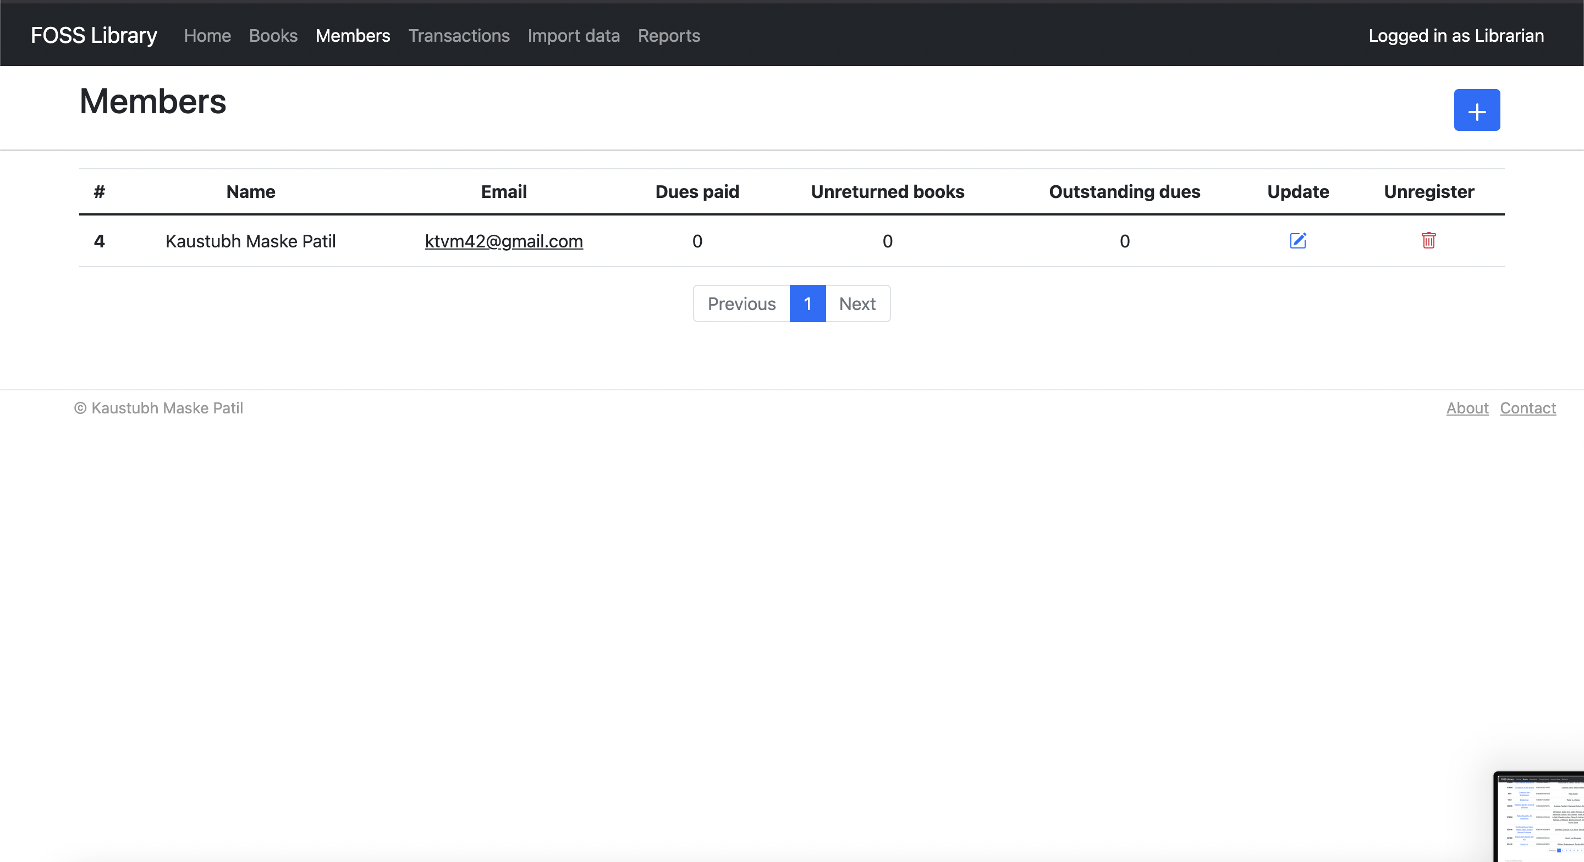Click the Outstanding dues column header
This screenshot has height=862, width=1584.
tap(1124, 191)
